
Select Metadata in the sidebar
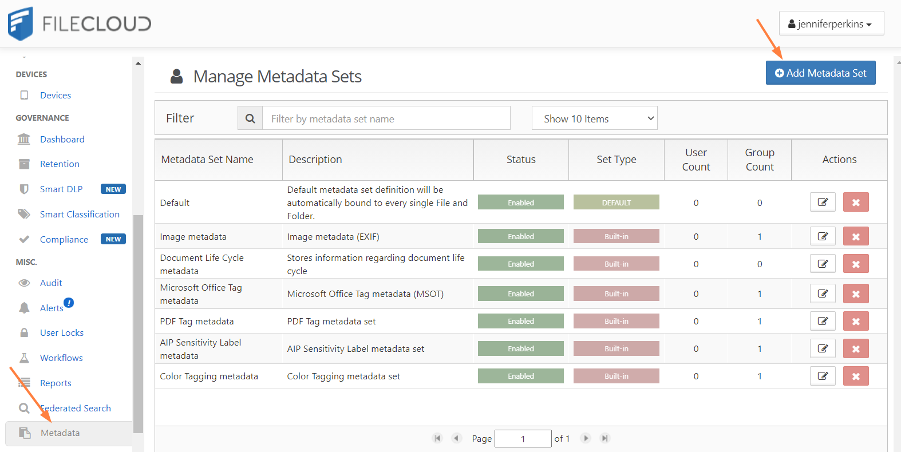tap(60, 433)
